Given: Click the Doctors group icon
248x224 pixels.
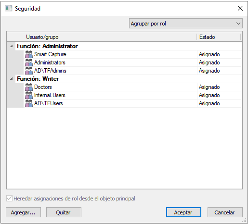Looking at the screenshot, I should 29,87.
